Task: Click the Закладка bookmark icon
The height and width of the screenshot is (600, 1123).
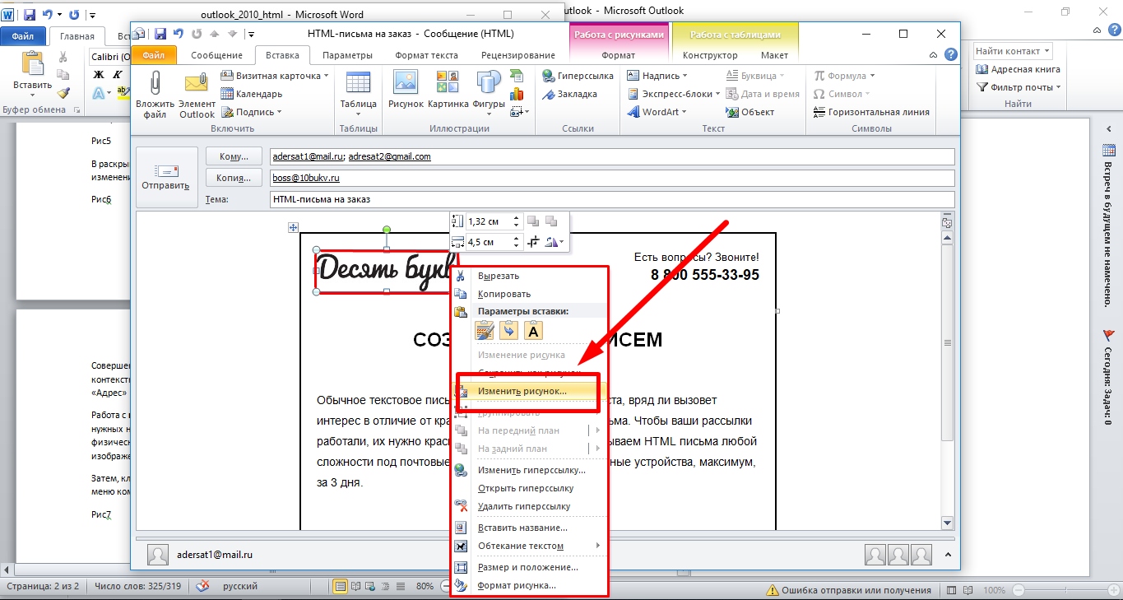Action: click(549, 94)
